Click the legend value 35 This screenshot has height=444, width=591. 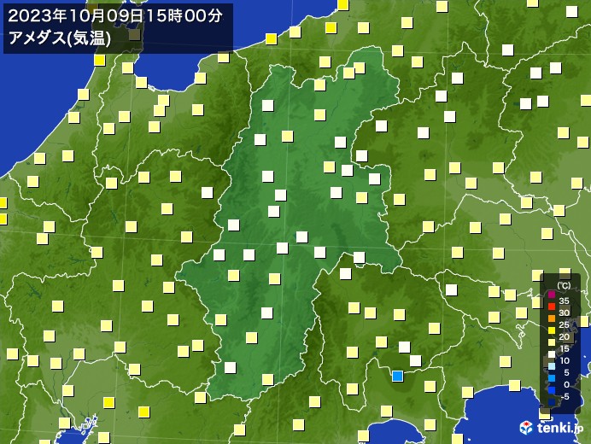(x=565, y=301)
